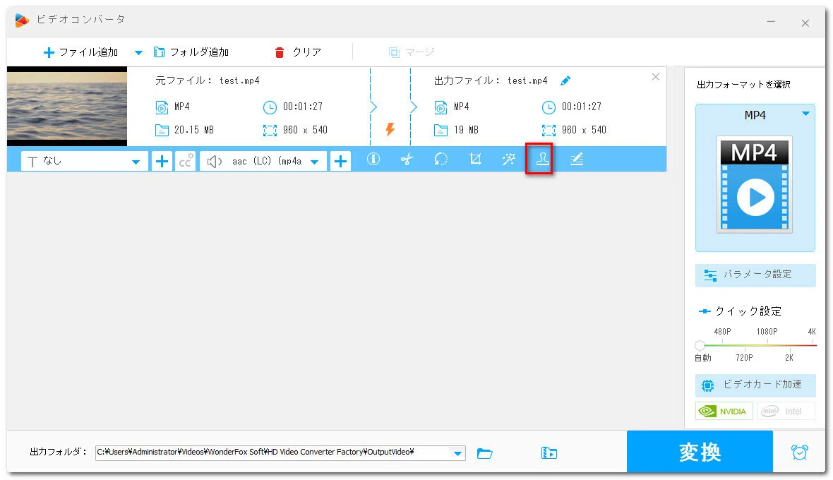
Task: Expand the output folder path dropdown
Action: click(457, 453)
